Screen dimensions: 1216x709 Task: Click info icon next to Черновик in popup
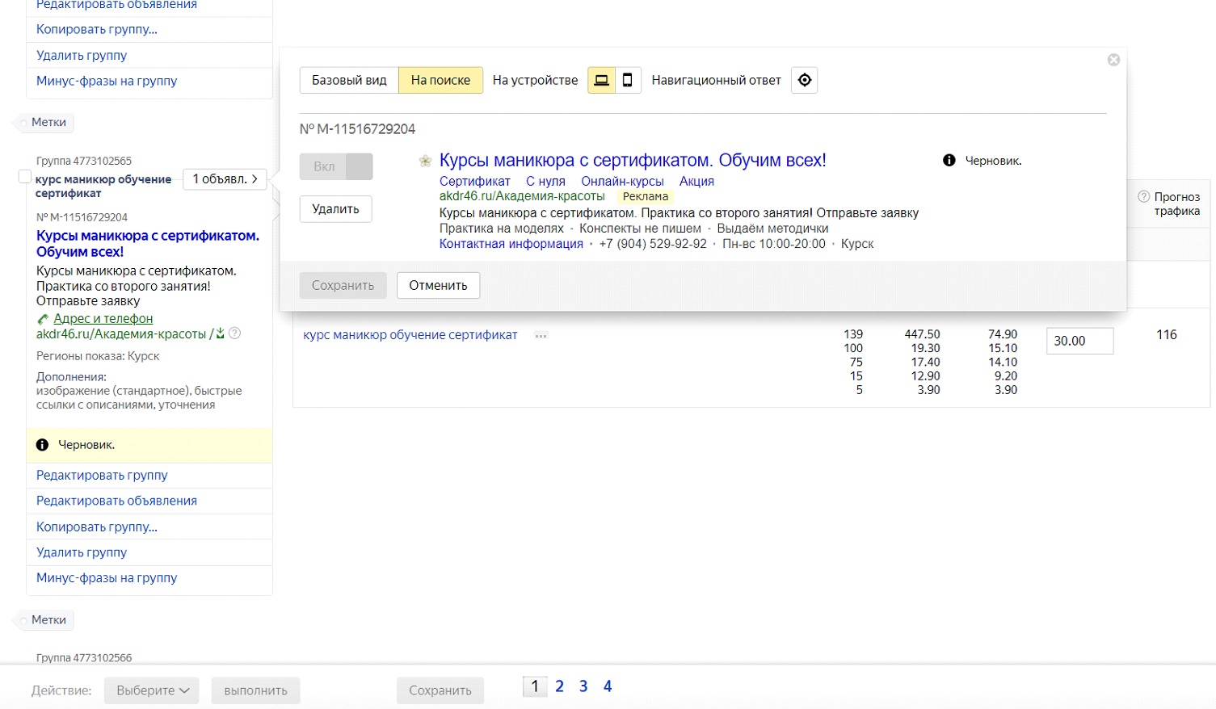point(949,161)
